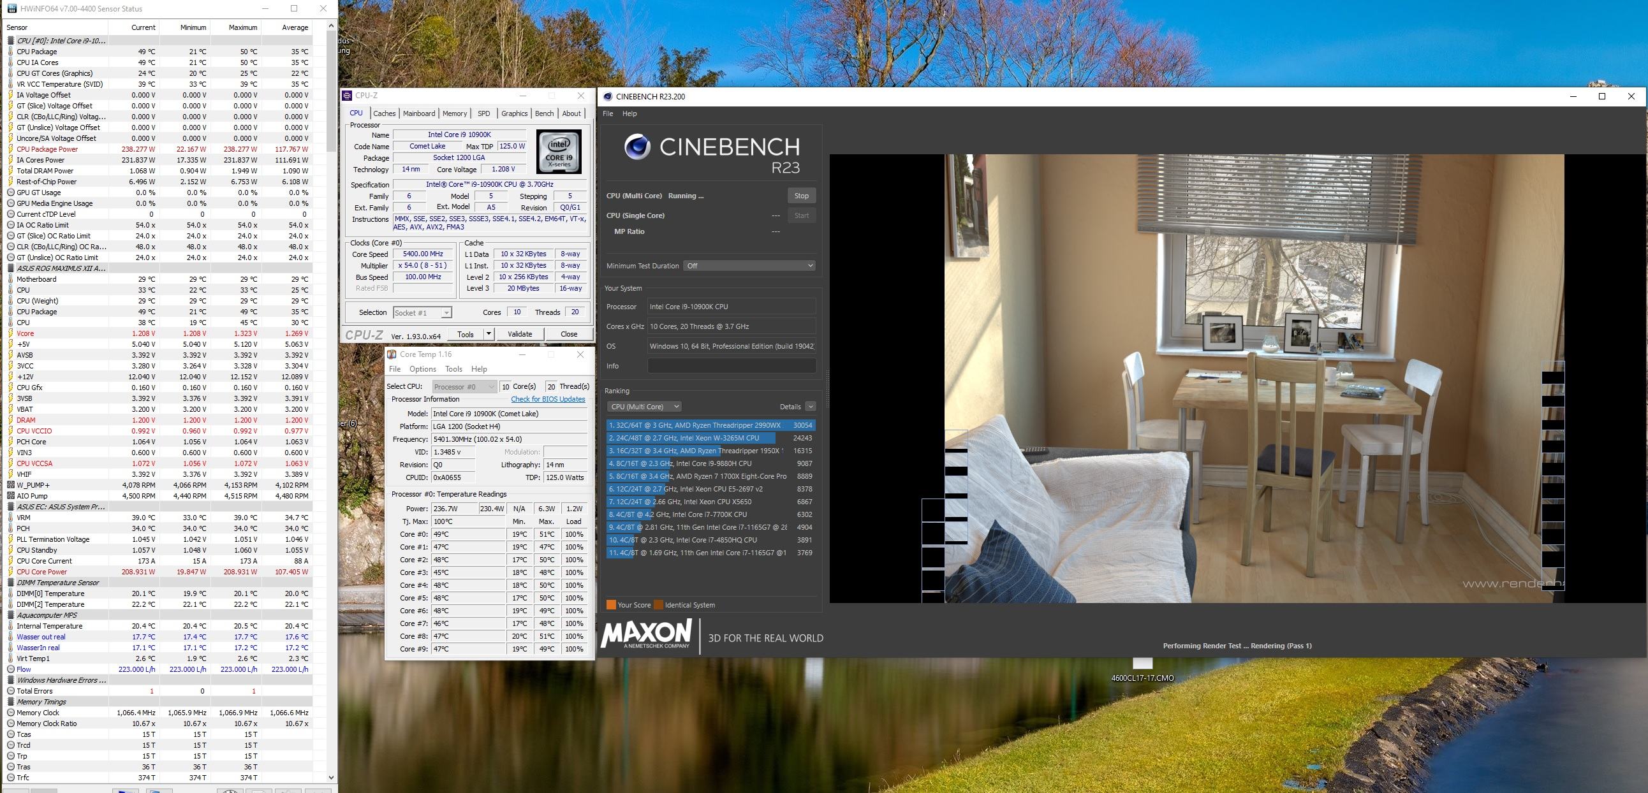Click the Cinebench R23 title bar icon
Viewport: 1648px width, 793px height.
(x=608, y=96)
